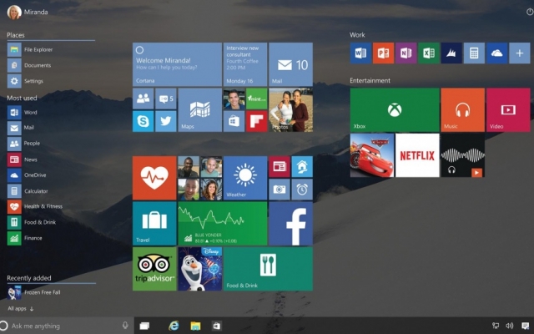Open the power options button
Viewport: 534px width, 334px height.
coord(530,12)
